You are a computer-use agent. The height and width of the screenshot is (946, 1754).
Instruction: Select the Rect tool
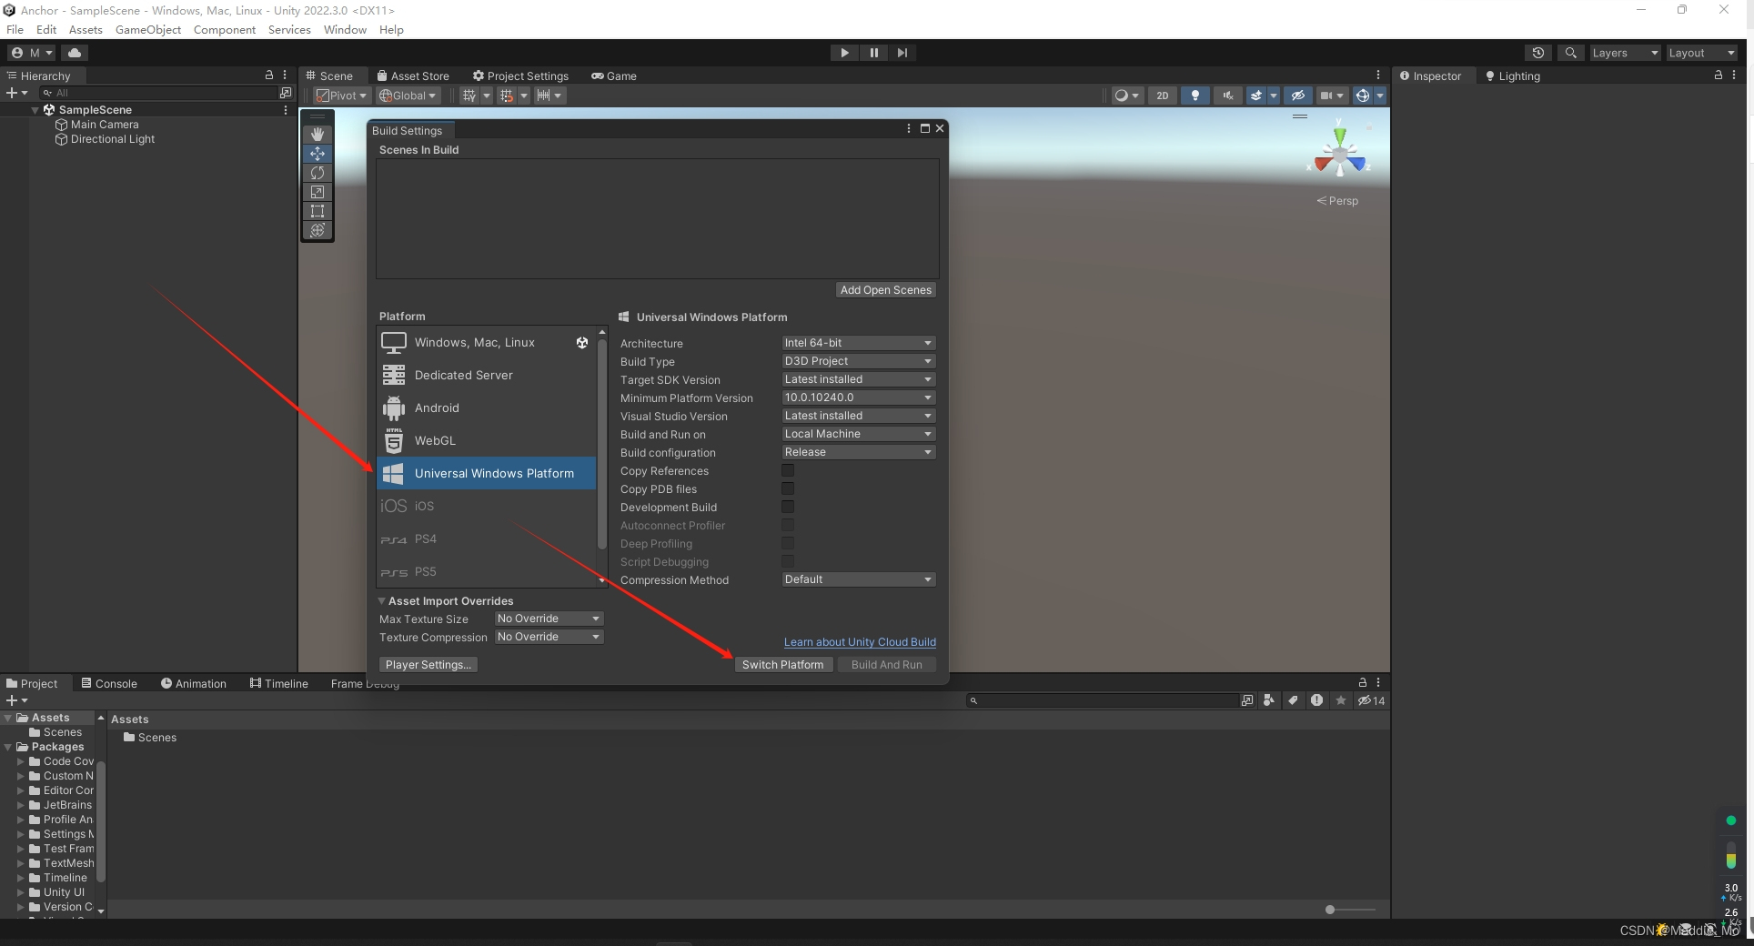317,210
